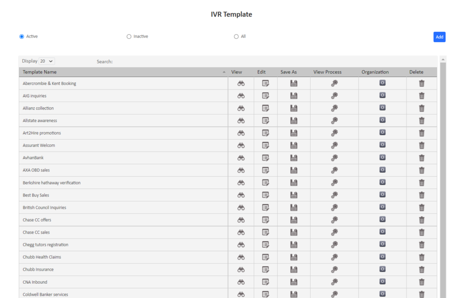Save As the Allianz collection template
The width and height of the screenshot is (459, 298).
[294, 108]
